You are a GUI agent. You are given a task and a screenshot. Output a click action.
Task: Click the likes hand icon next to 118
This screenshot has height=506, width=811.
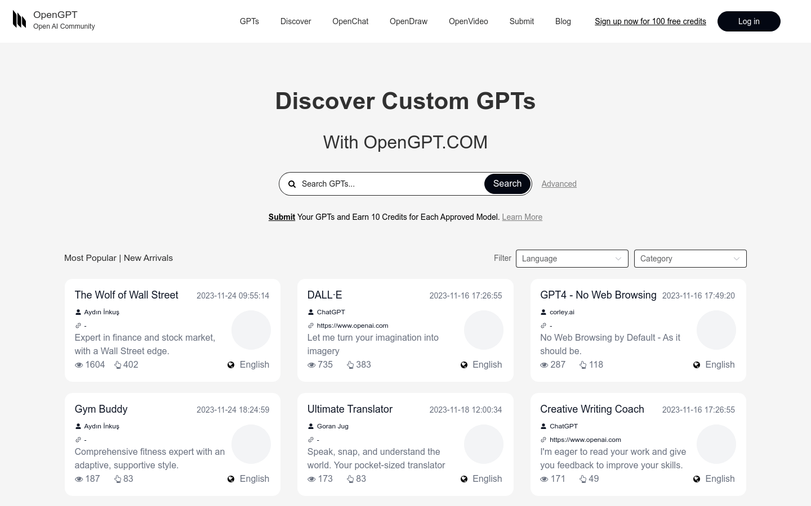tap(583, 365)
